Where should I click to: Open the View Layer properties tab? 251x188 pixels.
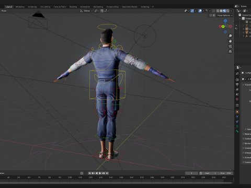(x=237, y=89)
